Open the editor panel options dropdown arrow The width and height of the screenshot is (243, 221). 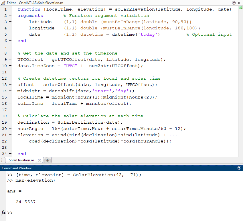click(234, 3)
